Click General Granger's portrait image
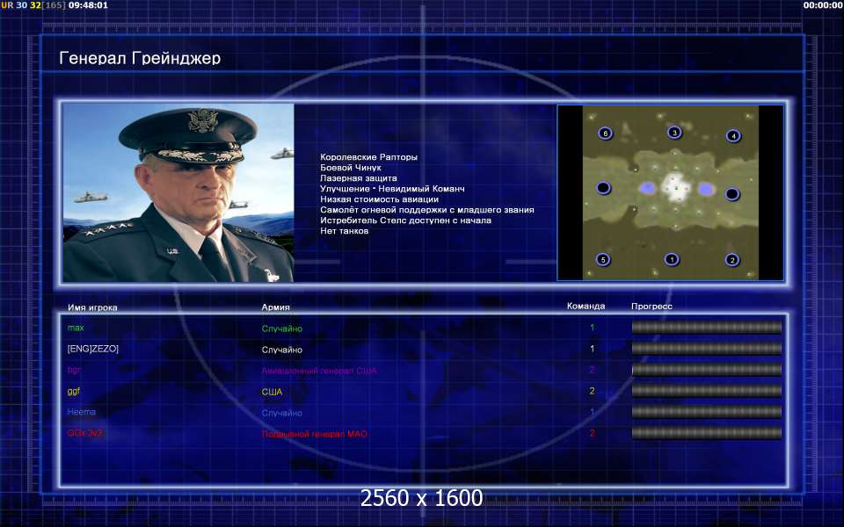This screenshot has height=527, width=844. pos(178,192)
